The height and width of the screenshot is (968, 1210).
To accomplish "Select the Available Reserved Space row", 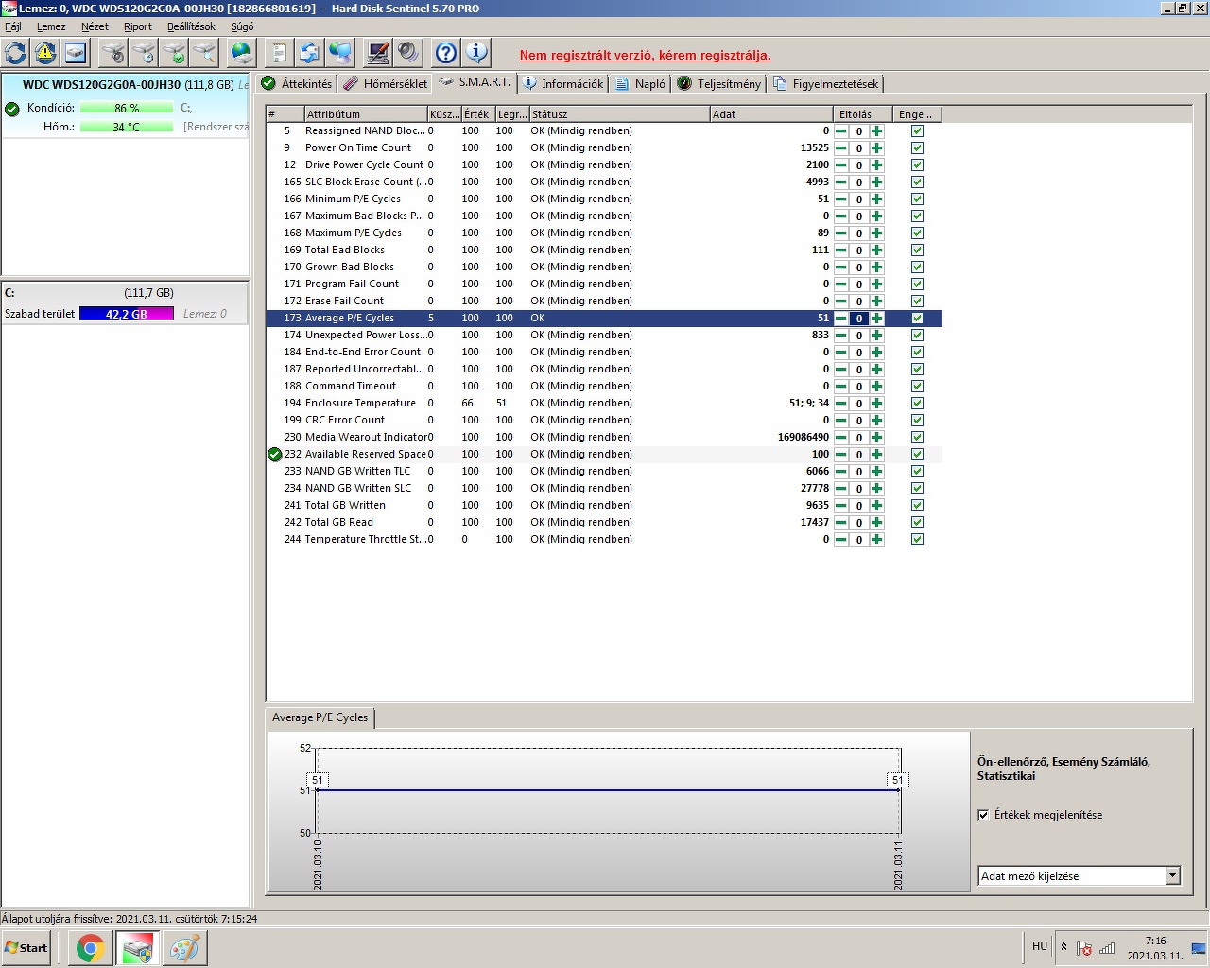I will tap(604, 455).
